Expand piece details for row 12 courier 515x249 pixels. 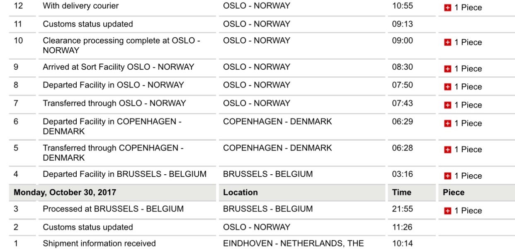click(448, 8)
